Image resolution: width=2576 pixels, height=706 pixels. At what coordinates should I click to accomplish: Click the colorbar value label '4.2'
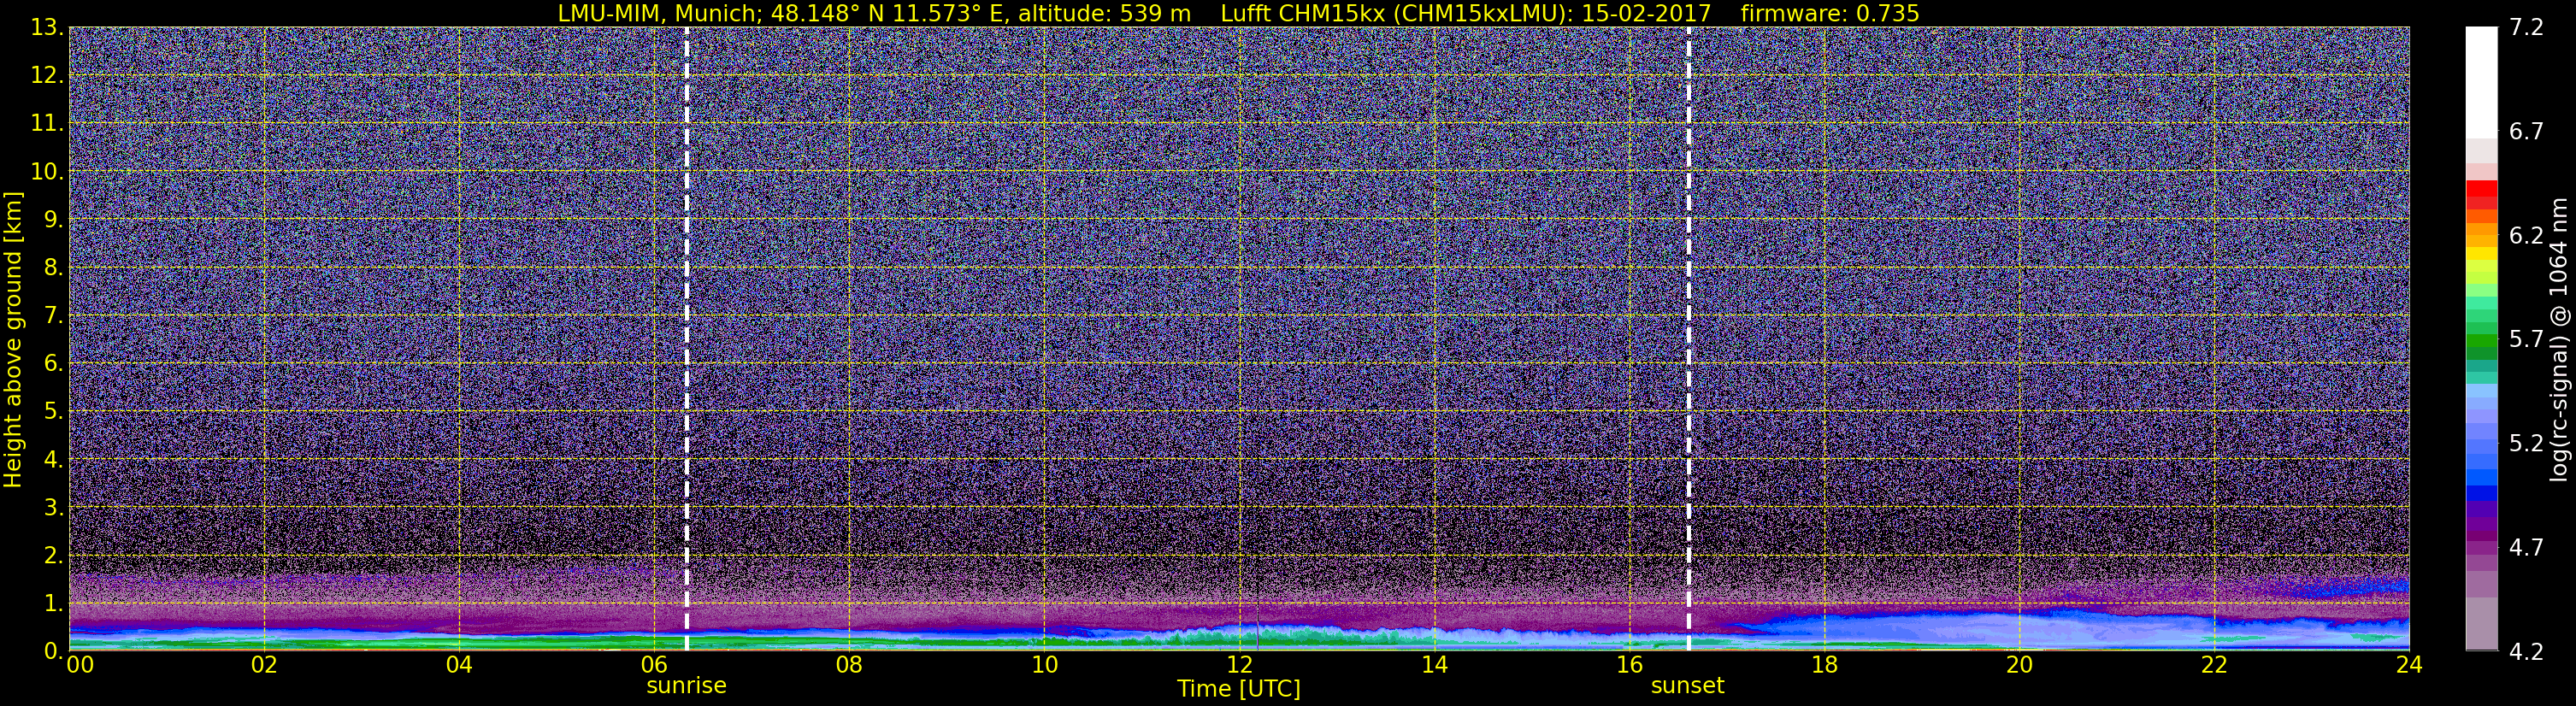pos(2527,651)
